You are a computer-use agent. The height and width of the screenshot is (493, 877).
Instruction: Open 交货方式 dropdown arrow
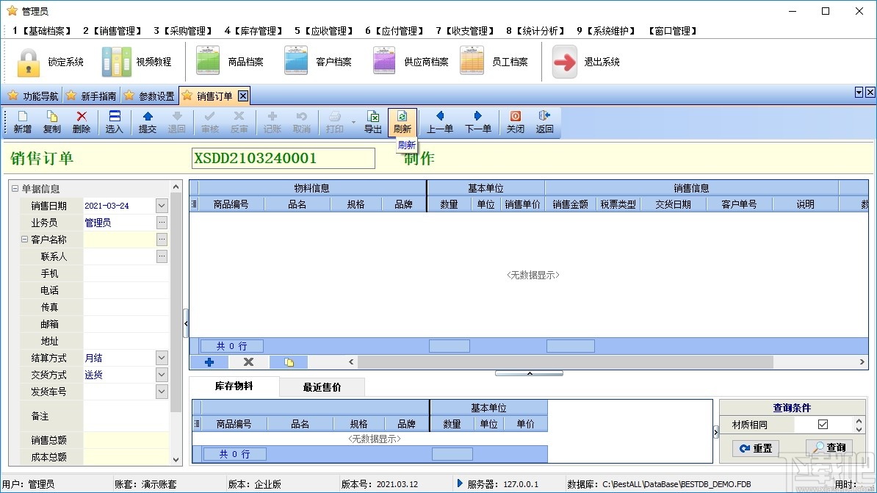(162, 375)
